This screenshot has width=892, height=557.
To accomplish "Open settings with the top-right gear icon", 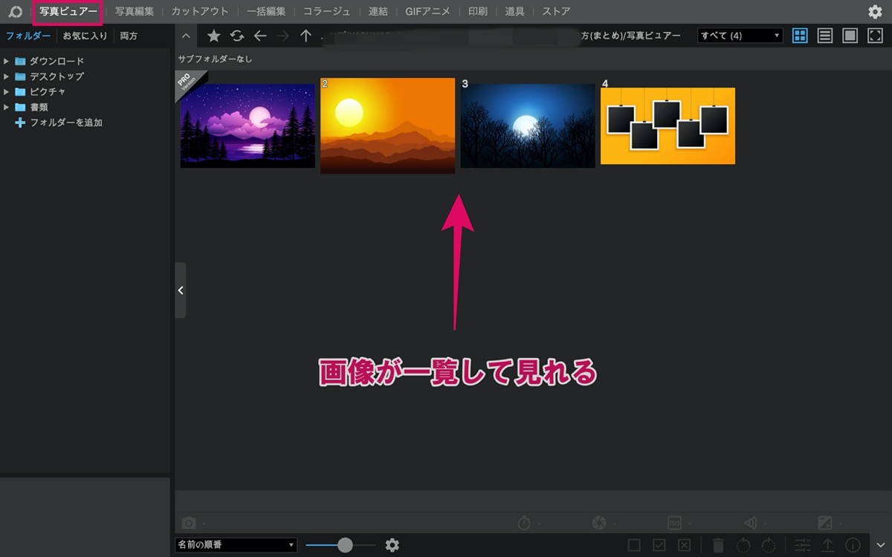I will pyautogui.click(x=875, y=11).
